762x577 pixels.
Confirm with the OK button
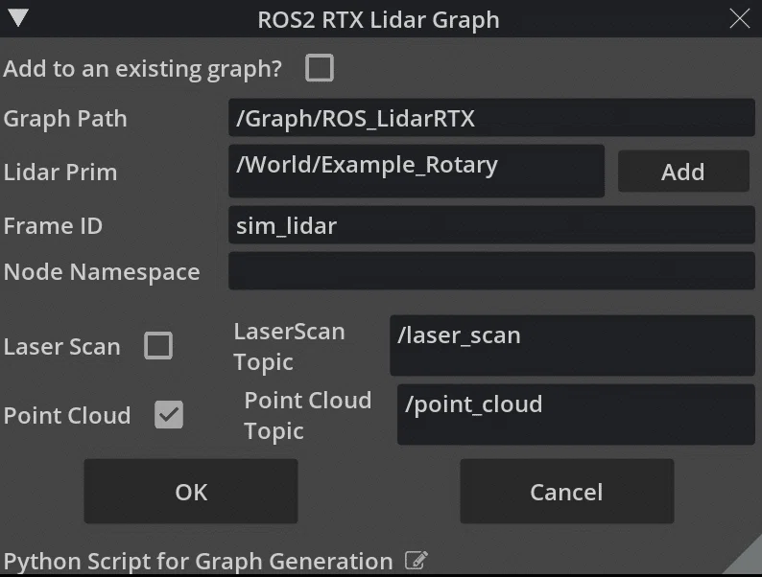pos(191,491)
